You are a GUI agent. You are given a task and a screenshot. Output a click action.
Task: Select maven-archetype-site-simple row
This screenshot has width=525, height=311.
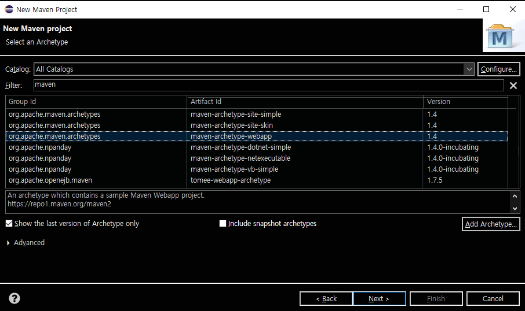[x=257, y=114]
